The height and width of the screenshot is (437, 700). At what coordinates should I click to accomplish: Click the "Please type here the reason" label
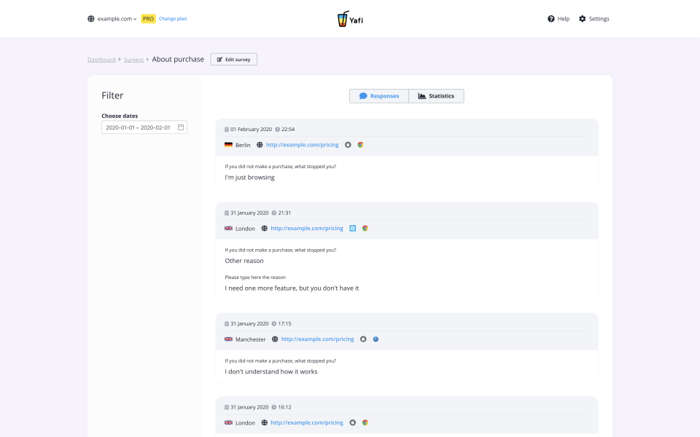point(255,277)
